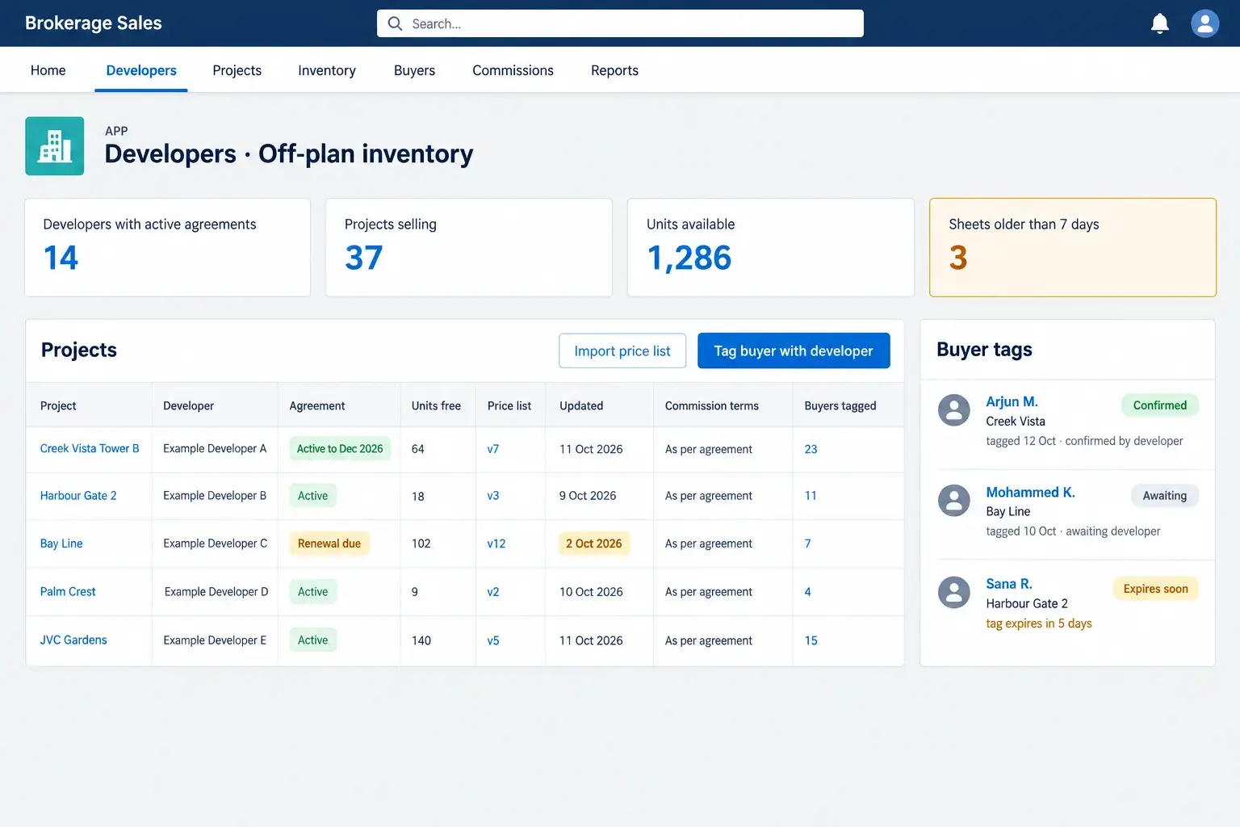Click the Agreement column header
Viewport: 1240px width, 827px height.
317,405
